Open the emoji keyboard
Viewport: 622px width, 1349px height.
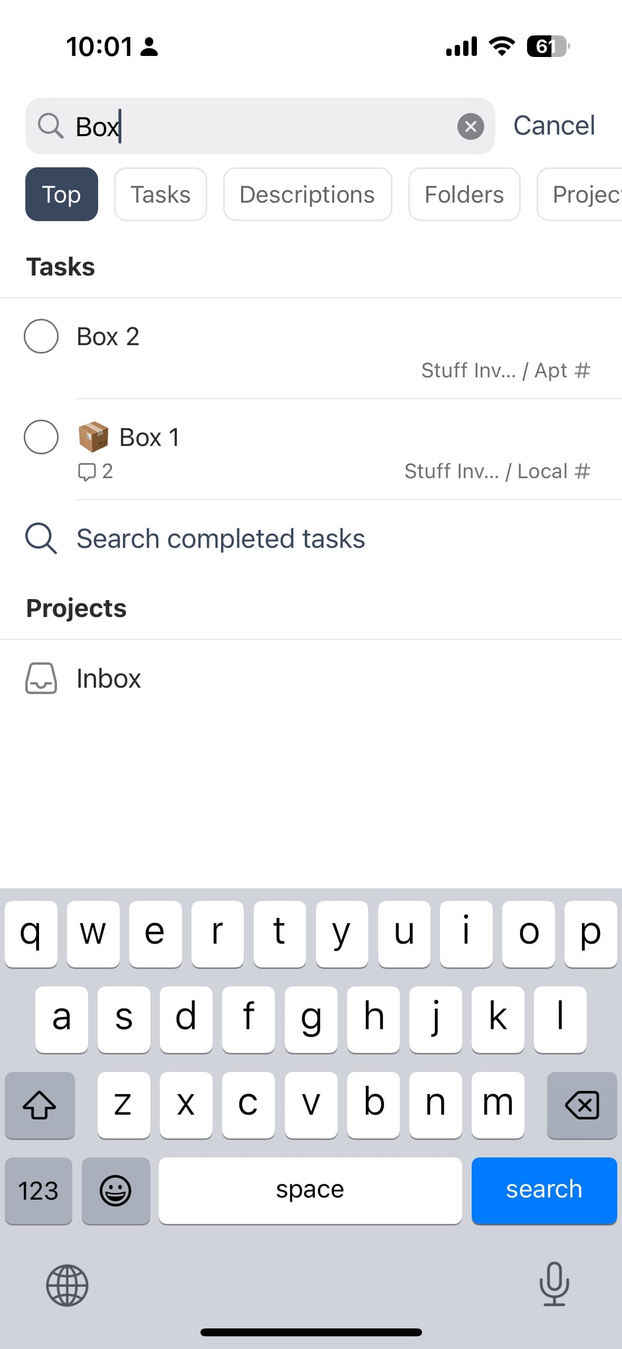click(x=116, y=1191)
